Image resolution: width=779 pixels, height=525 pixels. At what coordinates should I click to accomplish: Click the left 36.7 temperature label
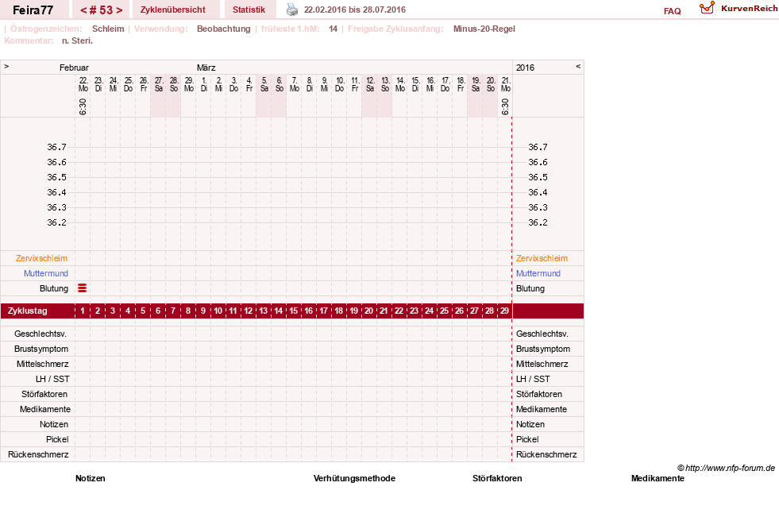56,147
